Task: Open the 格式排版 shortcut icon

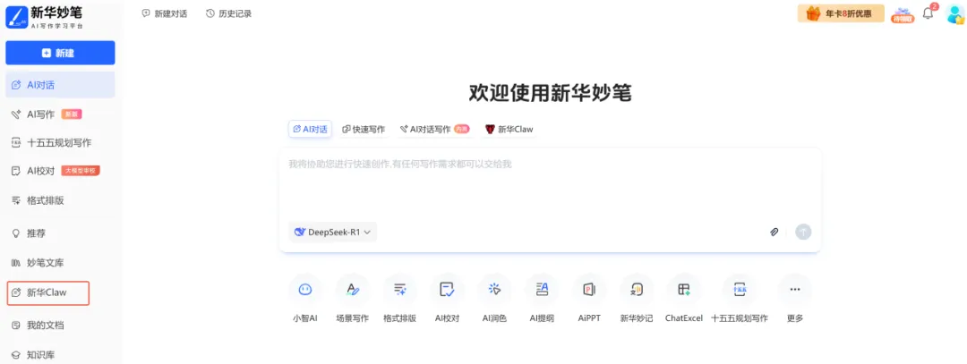Action: pos(399,290)
